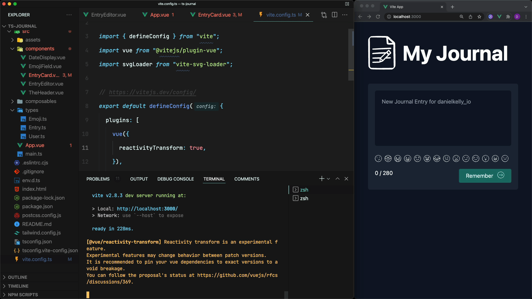Viewport: 532px width, 299px height.
Task: Click the editor vertical scrollbar minimap
Action: pyautogui.click(x=351, y=54)
